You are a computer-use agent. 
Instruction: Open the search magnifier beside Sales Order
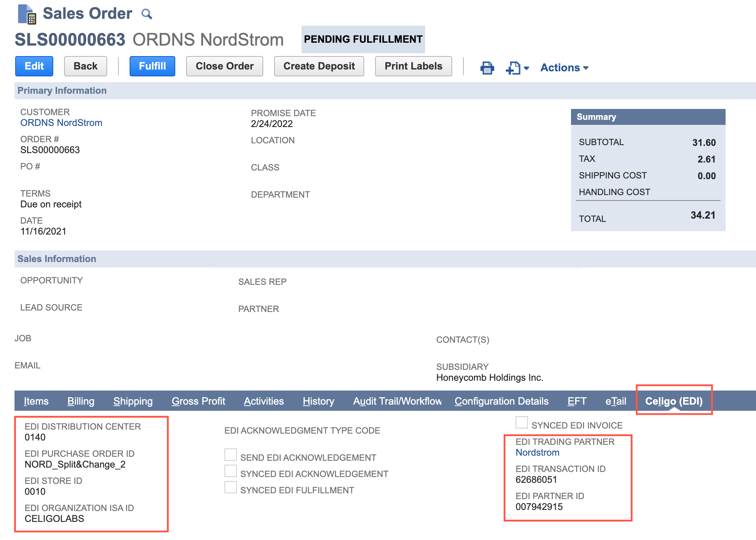click(x=146, y=14)
